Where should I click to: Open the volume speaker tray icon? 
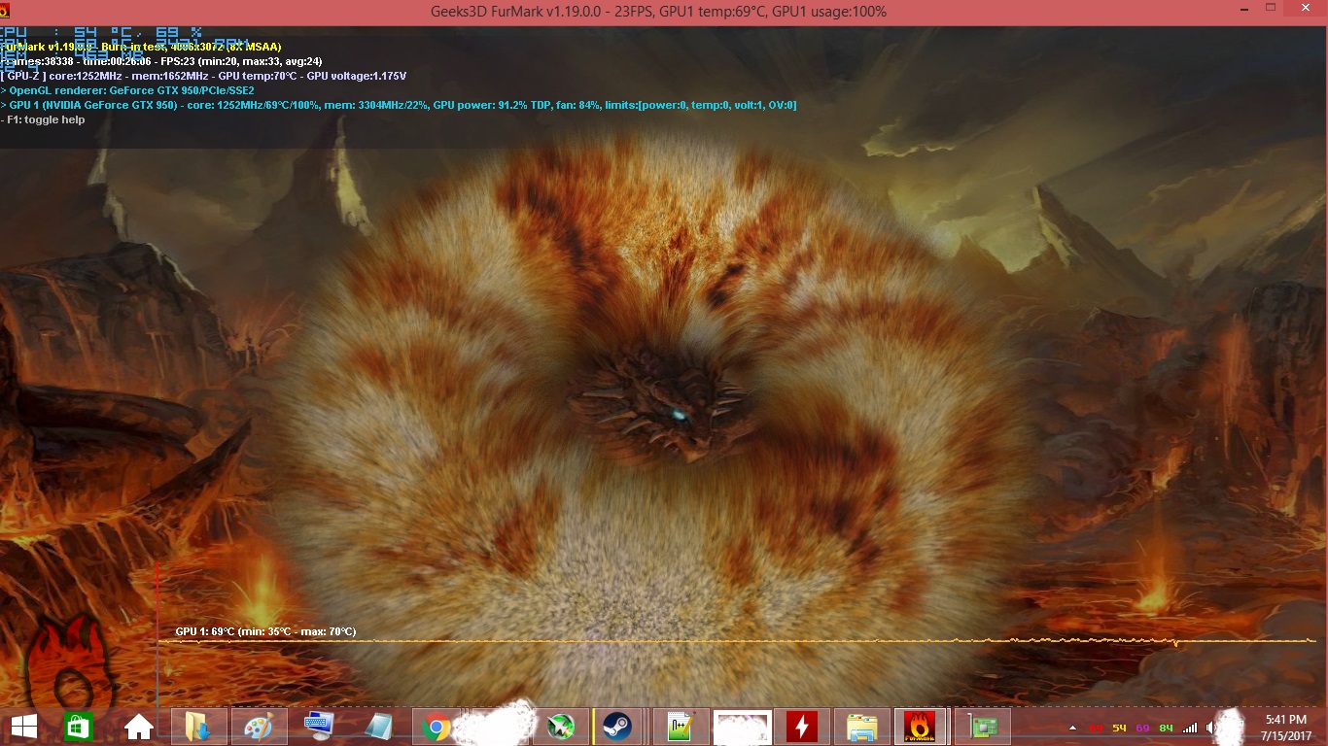tap(1211, 728)
